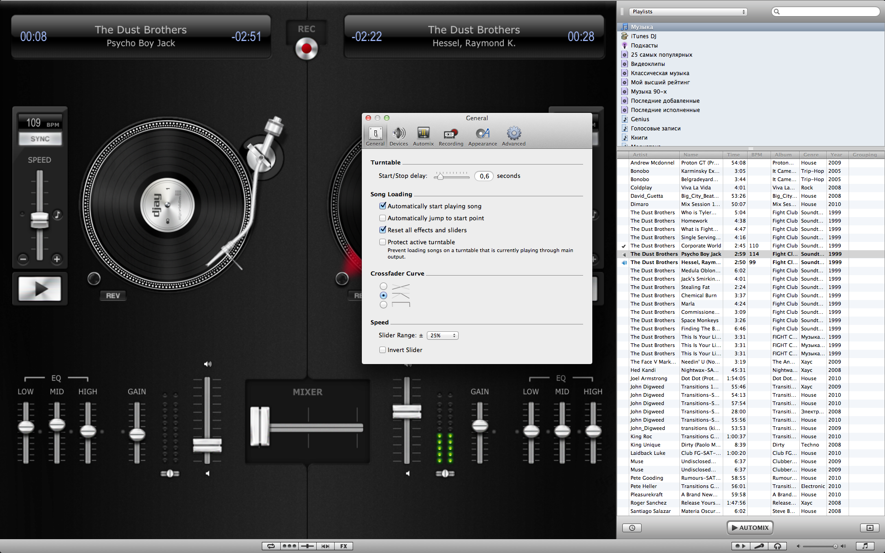Screen dimensions: 885x553
Task: Sort library by Artist column header
Action: coord(654,155)
